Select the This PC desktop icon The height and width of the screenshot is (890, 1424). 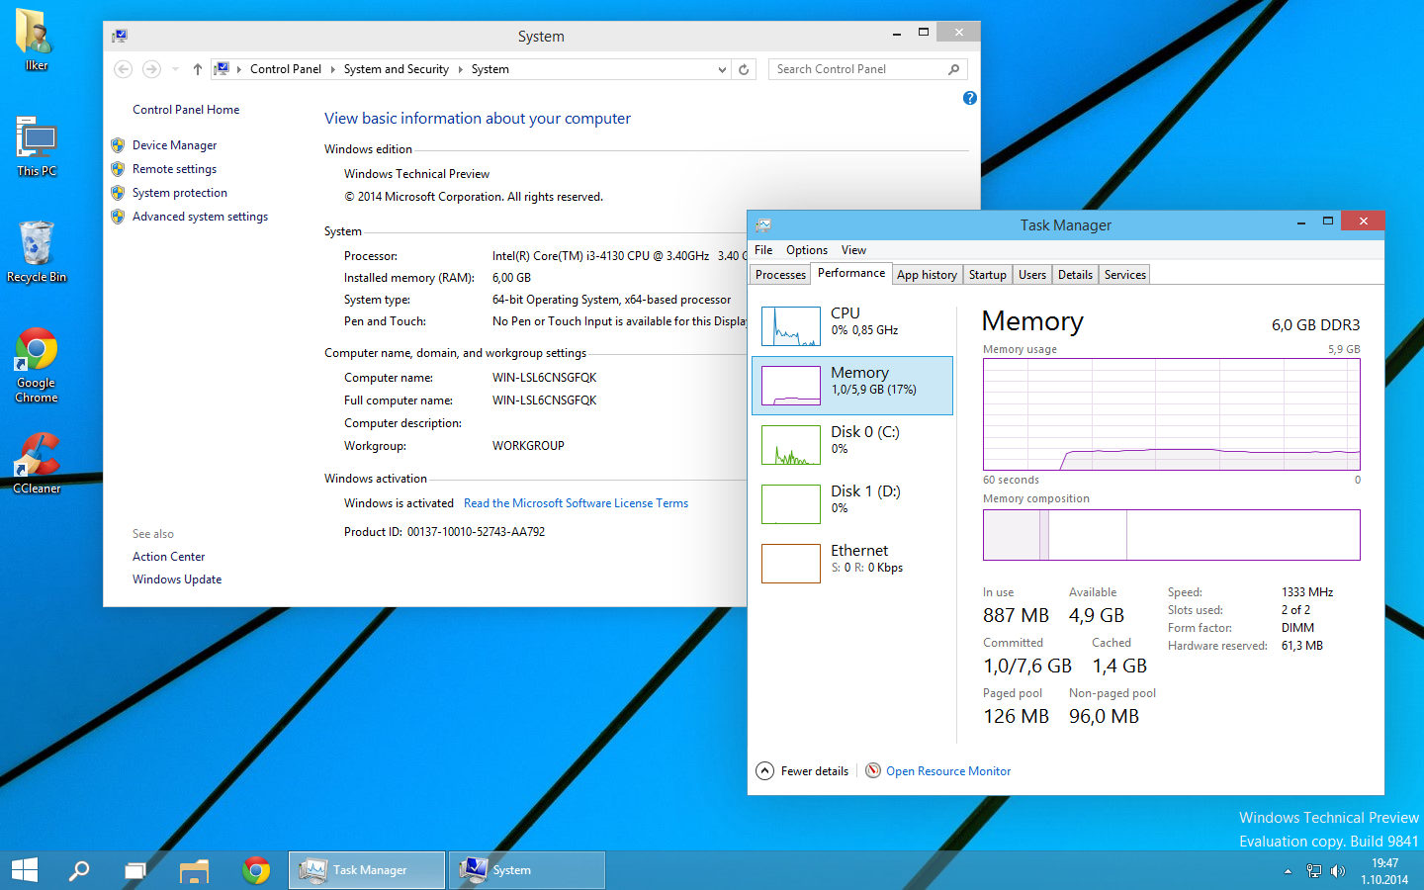pyautogui.click(x=37, y=146)
